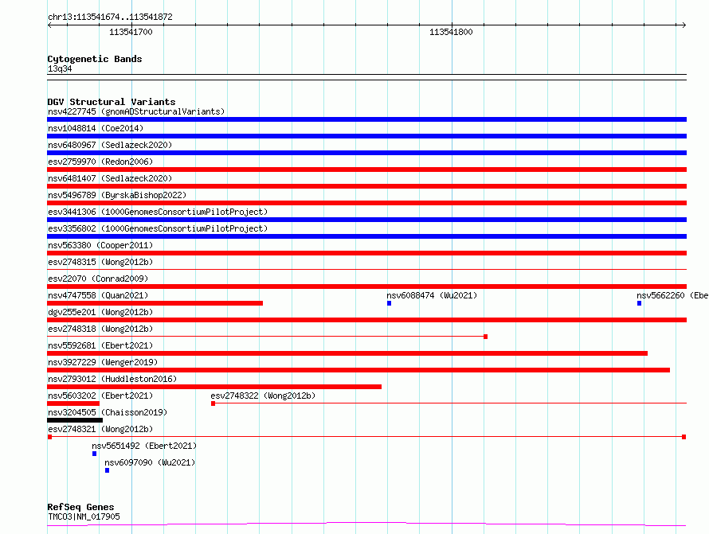Click the red bar under esv2759970
The height and width of the screenshot is (534, 709).
tap(366, 170)
